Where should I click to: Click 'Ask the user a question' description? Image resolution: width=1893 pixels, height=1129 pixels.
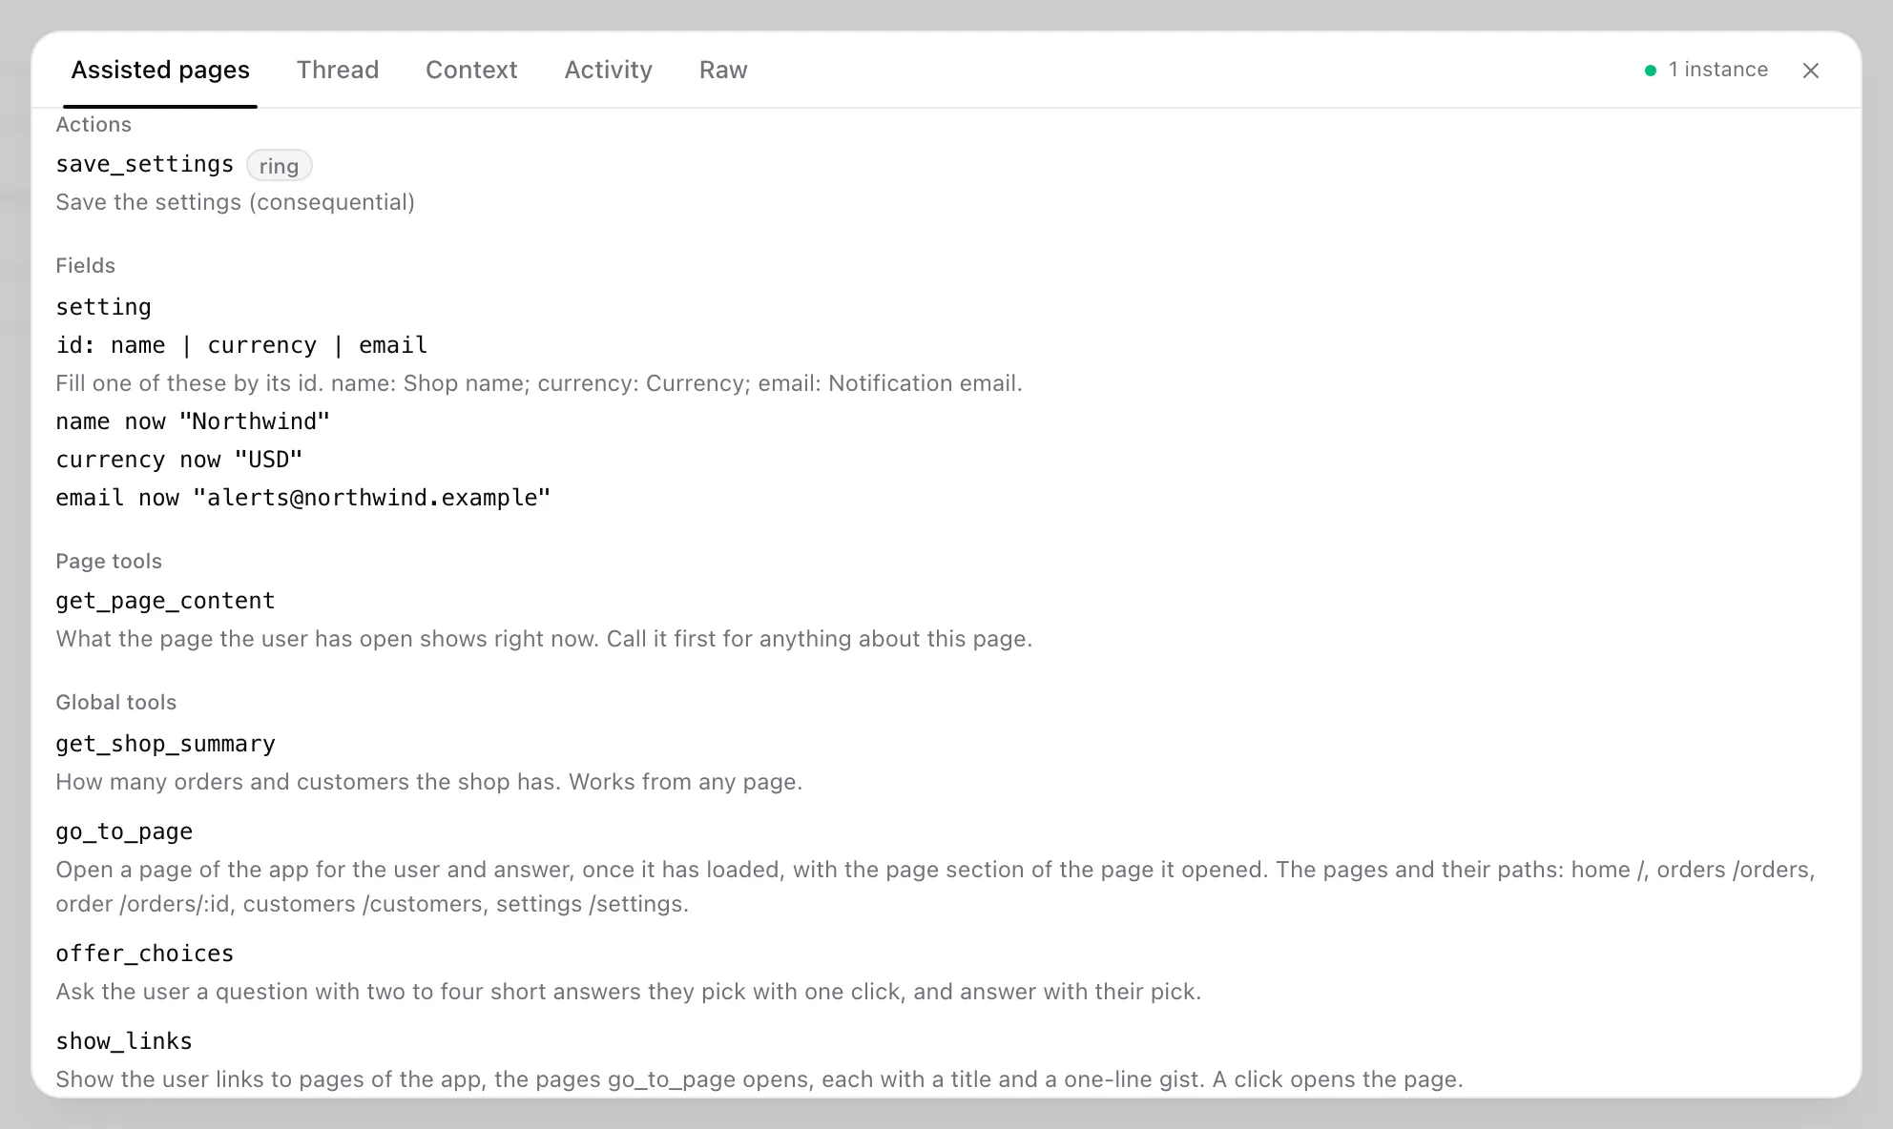tap(628, 992)
